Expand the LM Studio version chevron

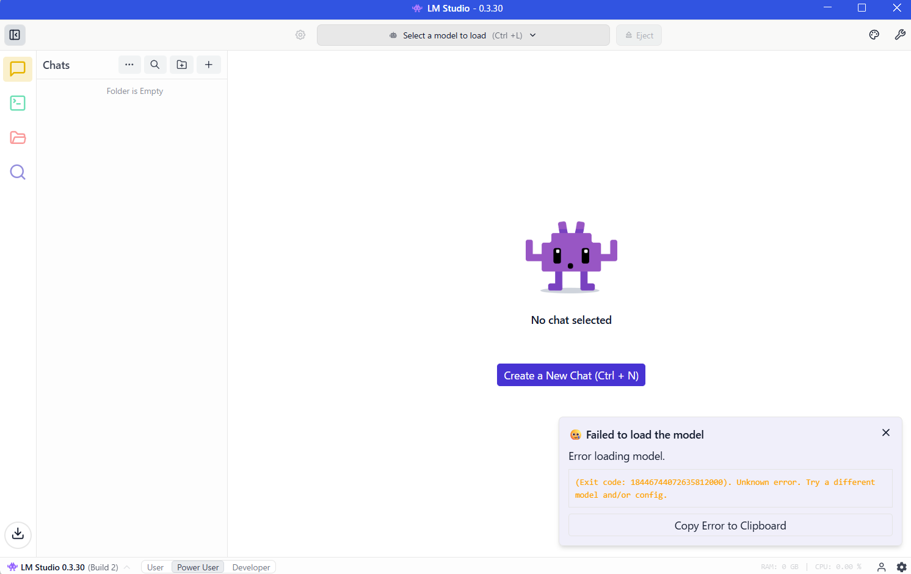click(127, 567)
